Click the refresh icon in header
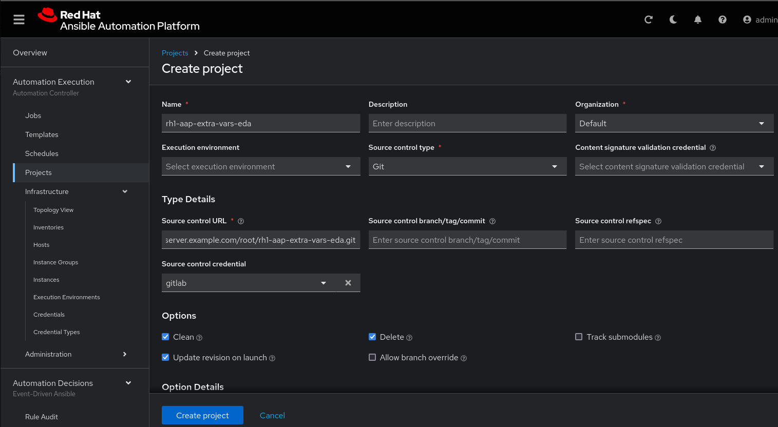This screenshot has height=427, width=778. (x=649, y=20)
